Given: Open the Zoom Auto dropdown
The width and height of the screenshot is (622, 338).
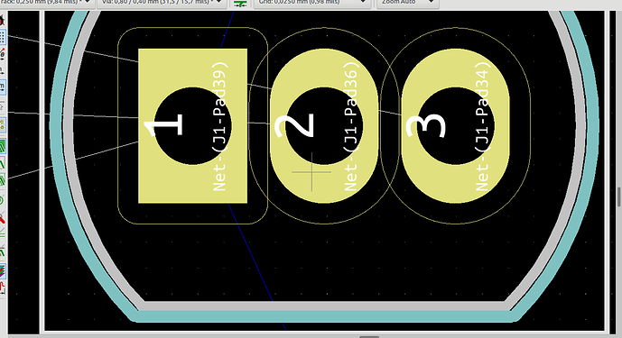Looking at the screenshot, I should [407, 4].
